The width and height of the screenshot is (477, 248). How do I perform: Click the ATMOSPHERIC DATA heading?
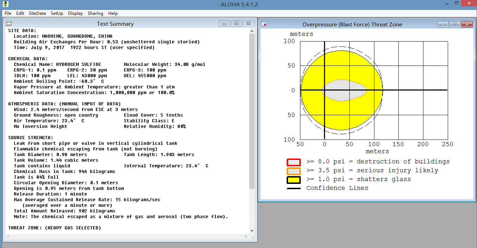click(x=65, y=104)
